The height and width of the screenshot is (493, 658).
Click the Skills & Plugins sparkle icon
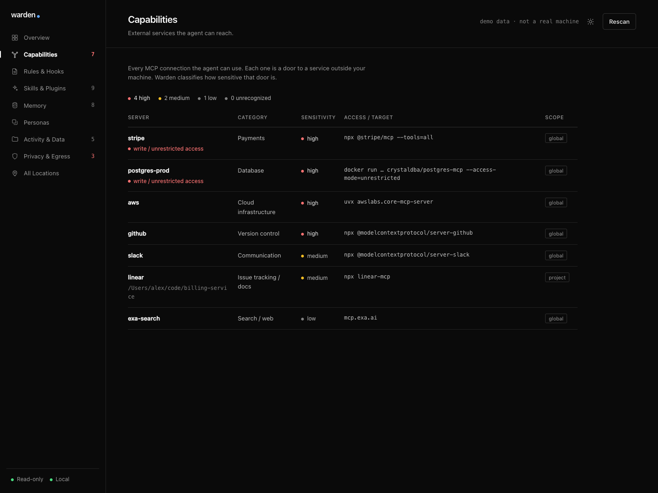point(15,88)
